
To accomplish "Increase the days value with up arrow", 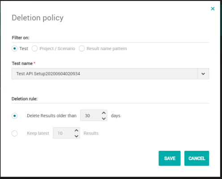I will coord(104,113).
